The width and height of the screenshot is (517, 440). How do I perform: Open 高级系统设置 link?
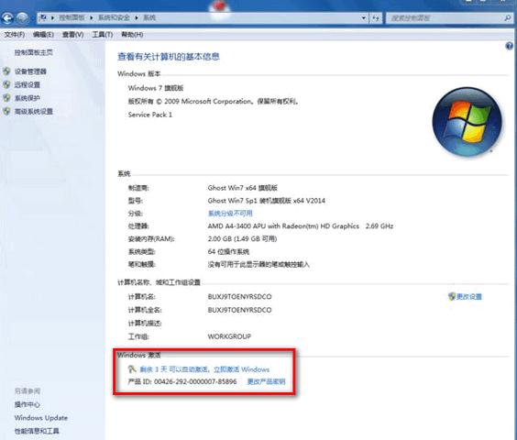pos(33,112)
